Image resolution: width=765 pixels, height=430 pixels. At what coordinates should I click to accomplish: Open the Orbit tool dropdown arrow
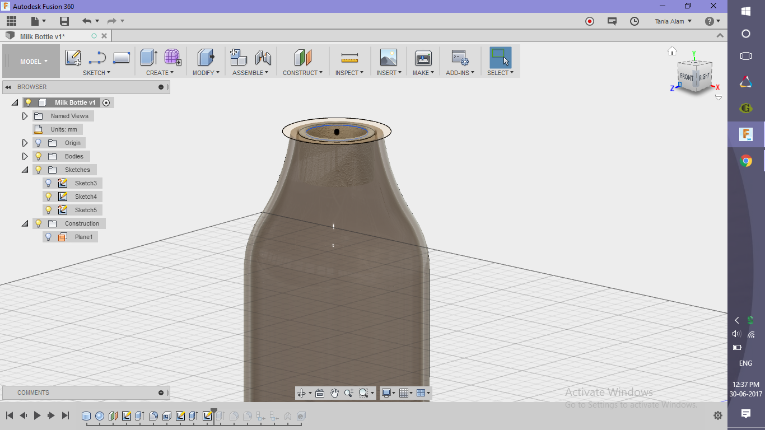310,394
